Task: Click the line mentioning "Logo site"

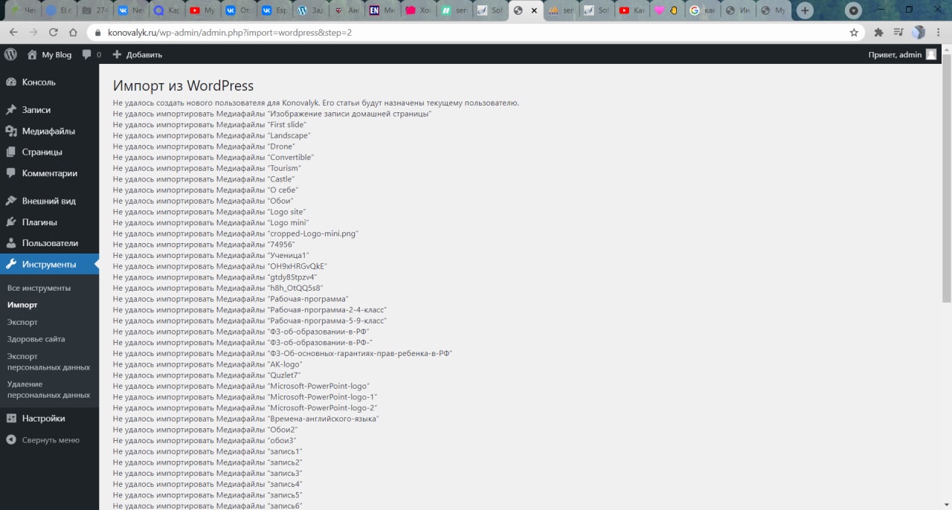Action: 209,212
